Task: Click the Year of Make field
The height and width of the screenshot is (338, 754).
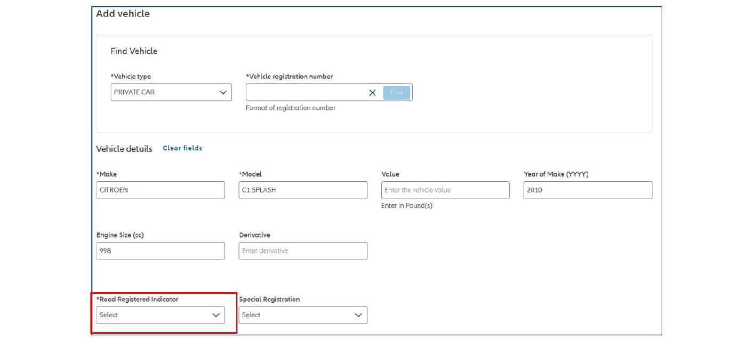Action: coord(588,190)
